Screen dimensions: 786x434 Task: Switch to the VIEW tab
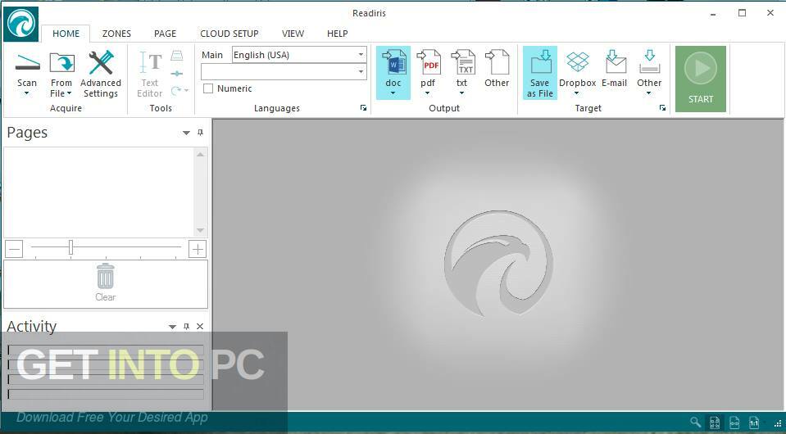(293, 34)
